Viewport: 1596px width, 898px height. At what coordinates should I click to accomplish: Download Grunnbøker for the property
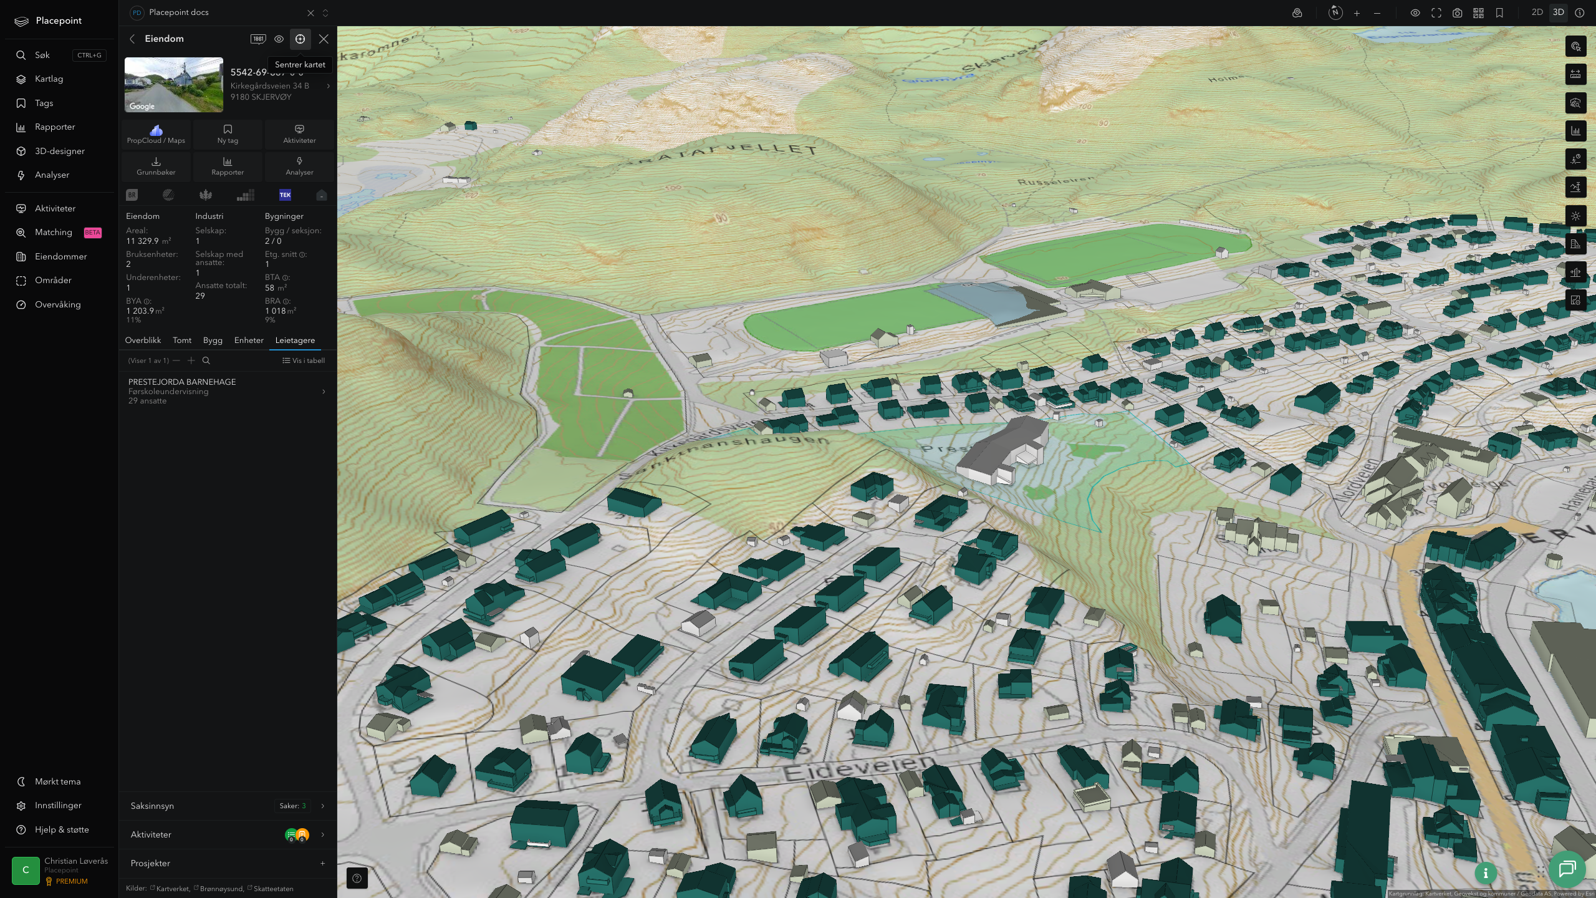(156, 166)
